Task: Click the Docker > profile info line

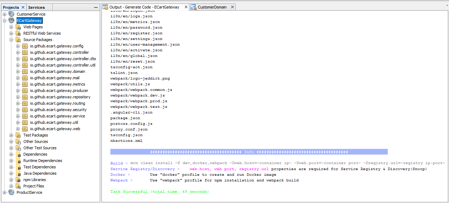Action: click(193, 175)
